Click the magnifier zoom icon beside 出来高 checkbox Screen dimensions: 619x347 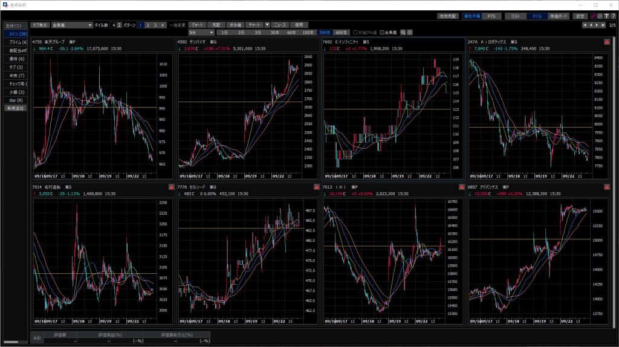coord(403,32)
